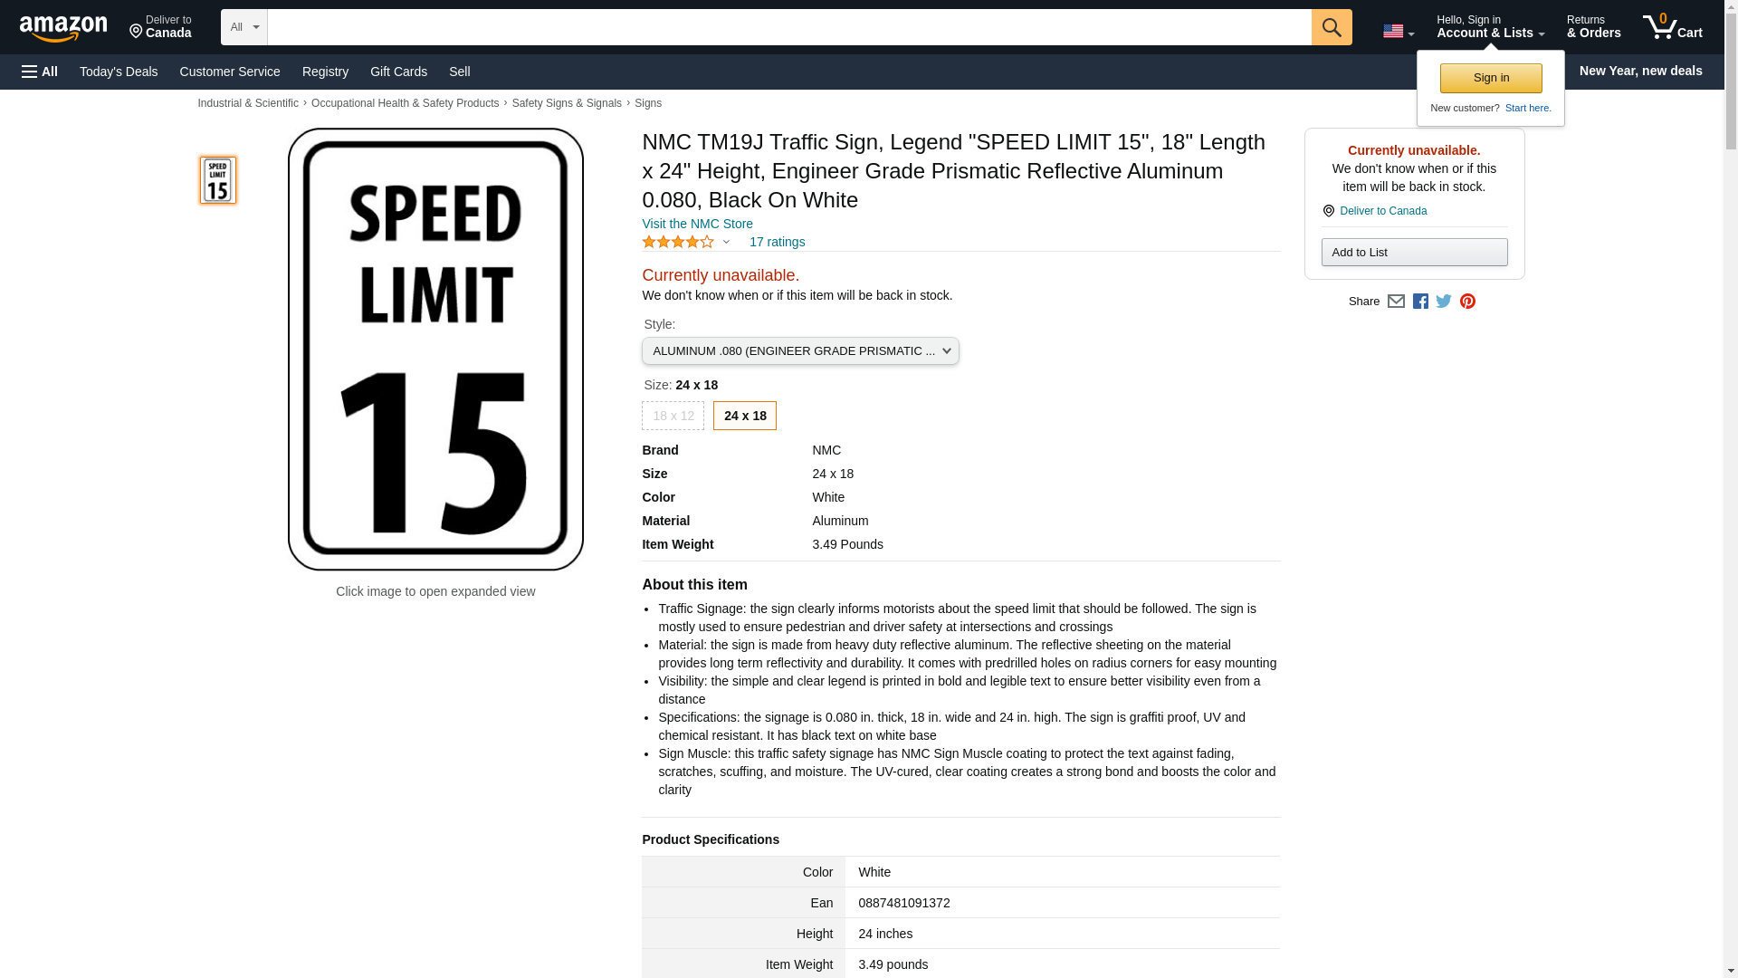This screenshot has height=978, width=1738.
Task: Go to Gift Cards nav item
Action: 398,72
